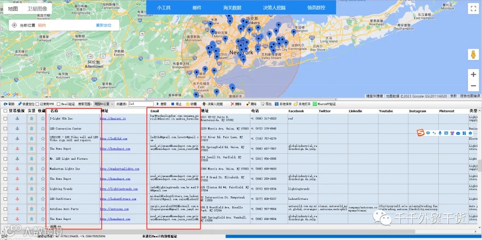Open the 搜索范围 radius dropdown
The image size is (482, 240).
pyautogui.click(x=104, y=104)
